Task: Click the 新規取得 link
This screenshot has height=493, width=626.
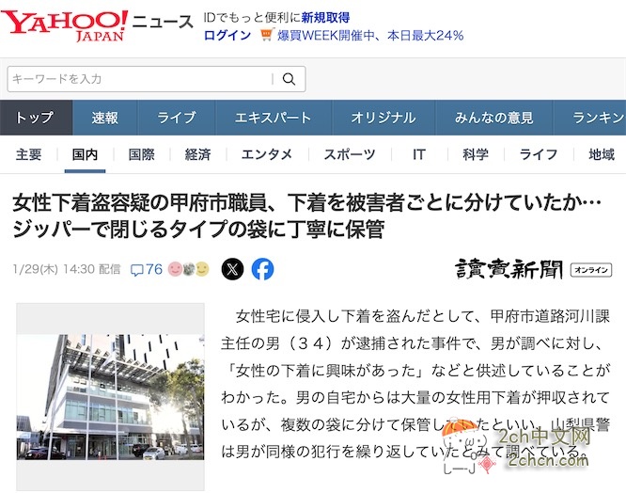Action: point(325,18)
